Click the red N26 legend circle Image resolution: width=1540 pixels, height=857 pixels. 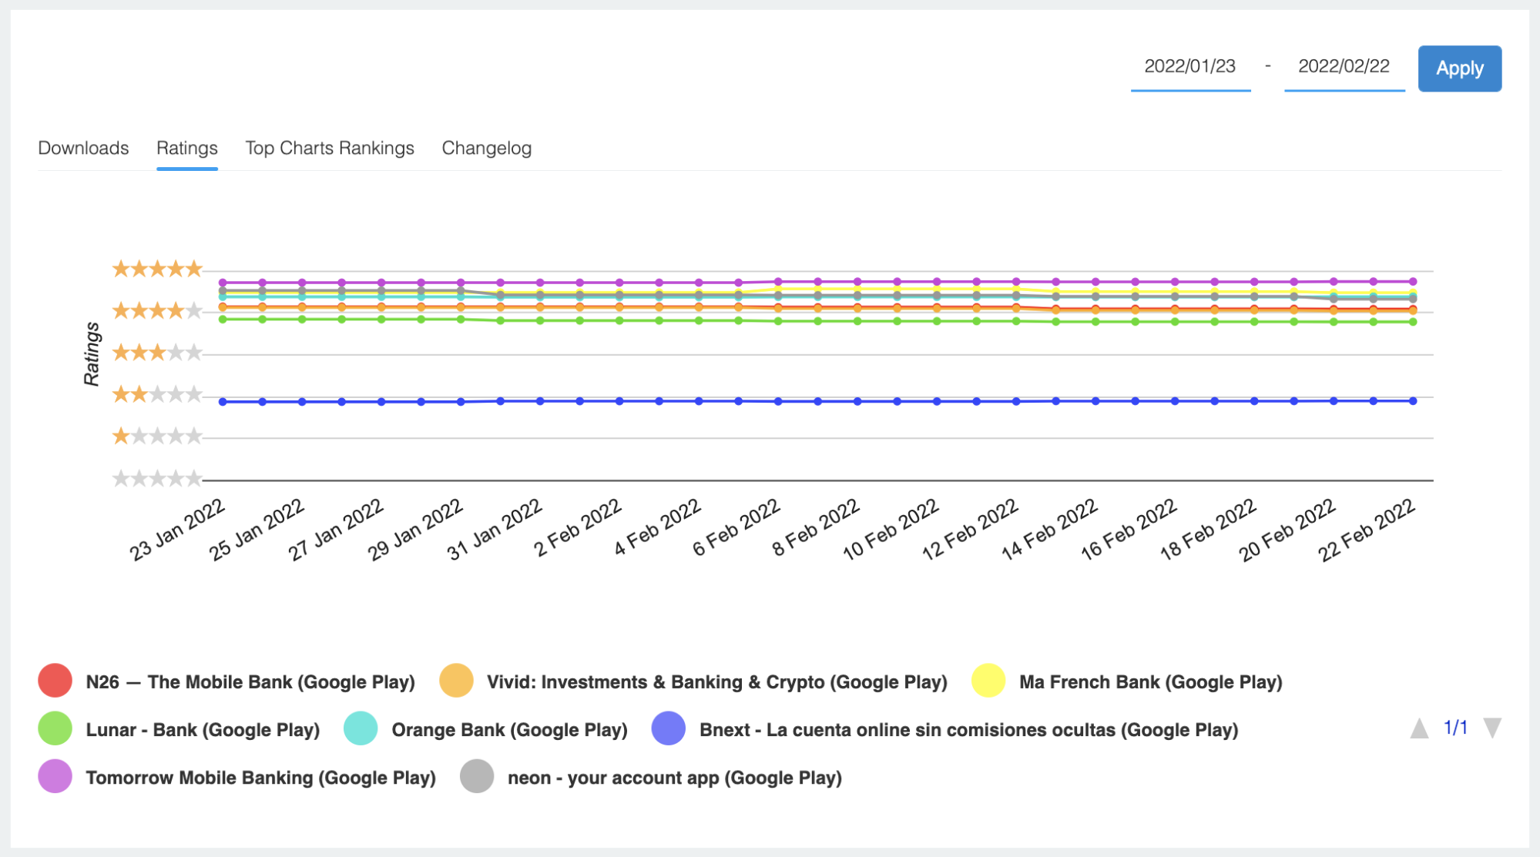[x=55, y=681]
